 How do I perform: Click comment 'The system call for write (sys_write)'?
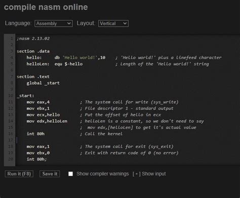pos(132,102)
